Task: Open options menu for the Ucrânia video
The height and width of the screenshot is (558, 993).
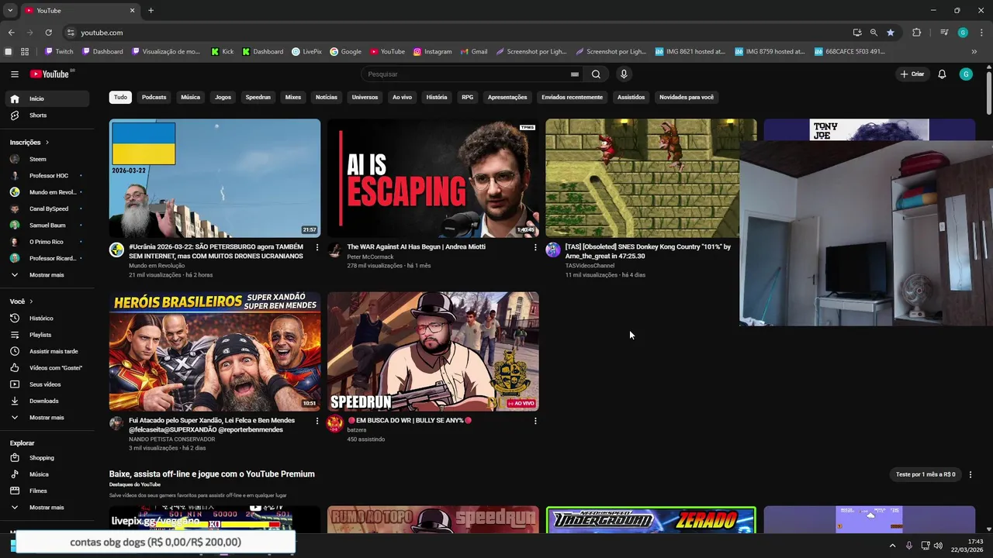Action: point(317,247)
